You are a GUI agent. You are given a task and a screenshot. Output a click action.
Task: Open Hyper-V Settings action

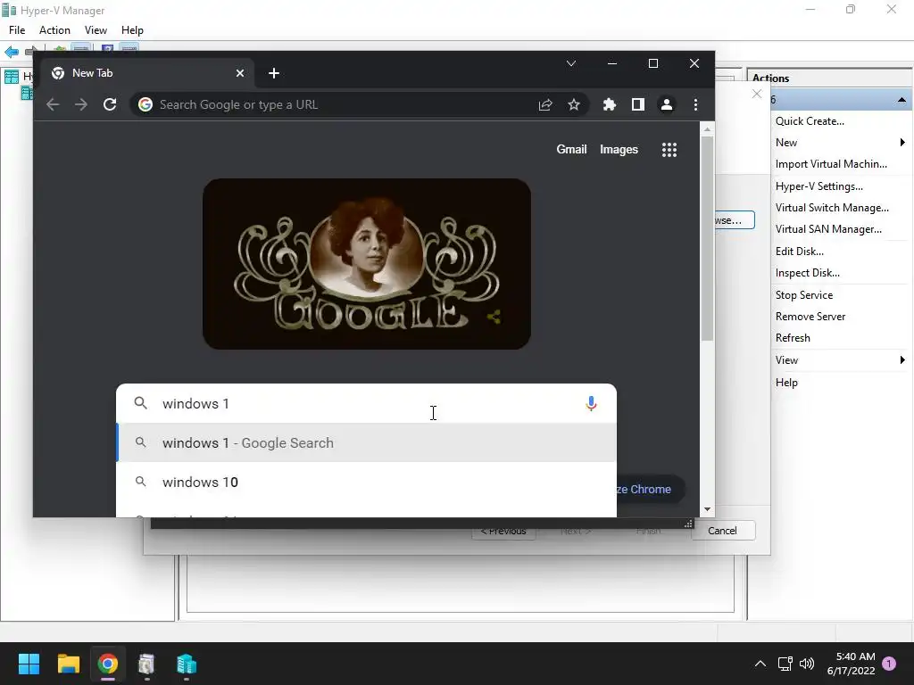click(x=819, y=186)
